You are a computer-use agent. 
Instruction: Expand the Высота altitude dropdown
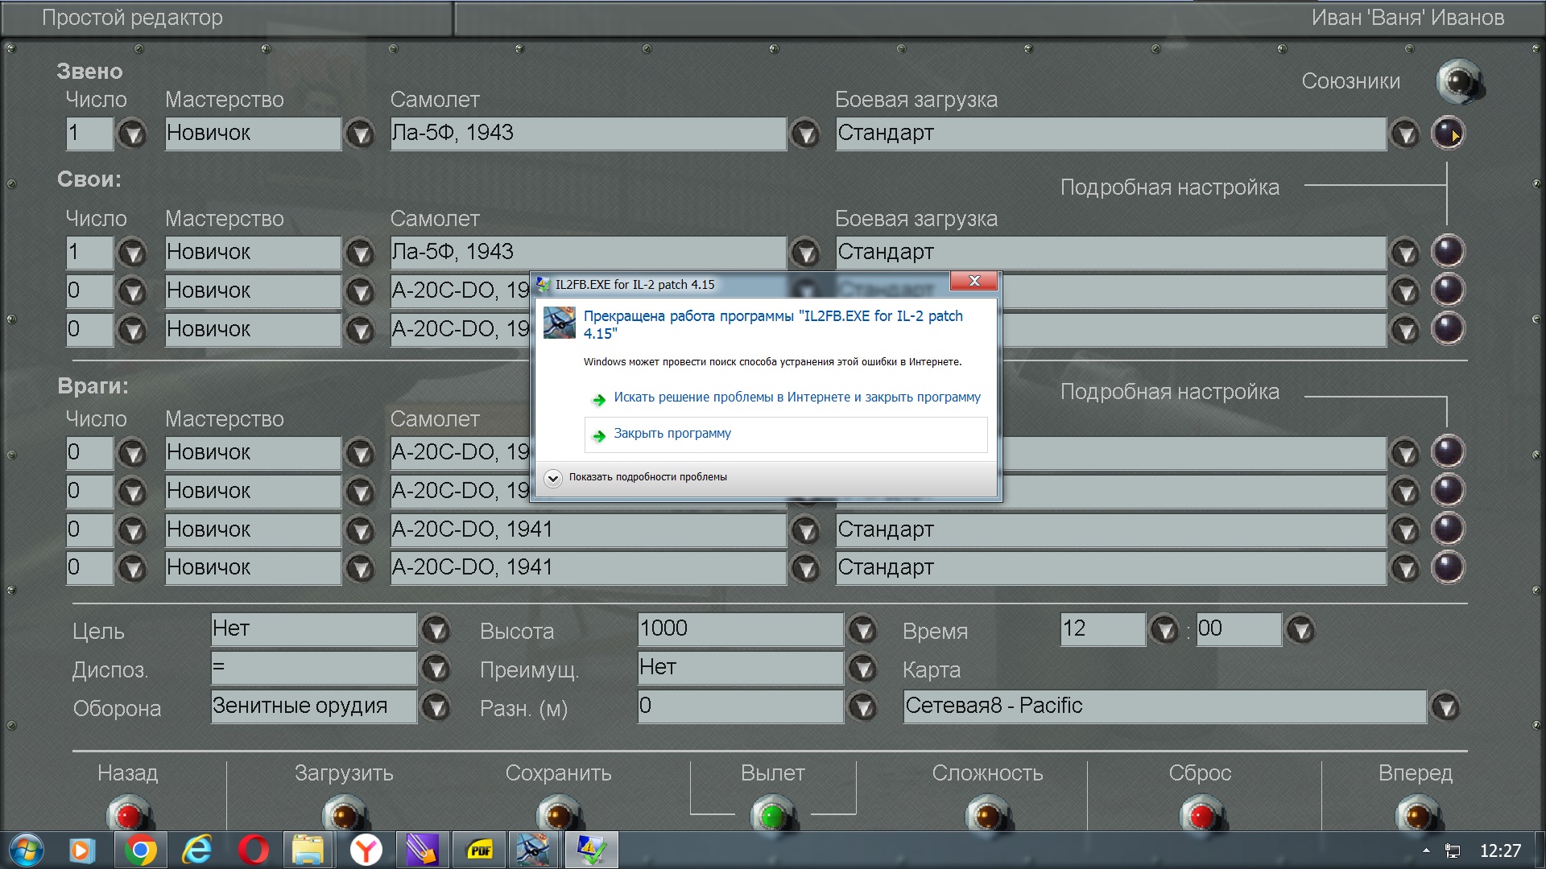pyautogui.click(x=862, y=630)
